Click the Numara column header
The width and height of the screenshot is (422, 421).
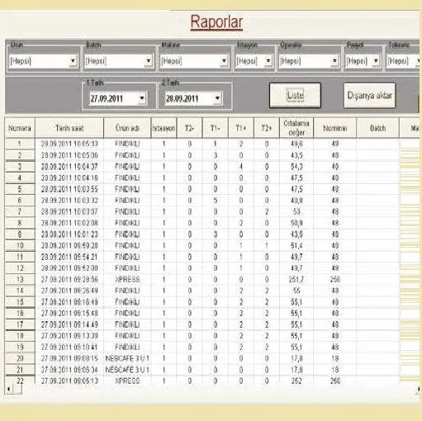20,128
